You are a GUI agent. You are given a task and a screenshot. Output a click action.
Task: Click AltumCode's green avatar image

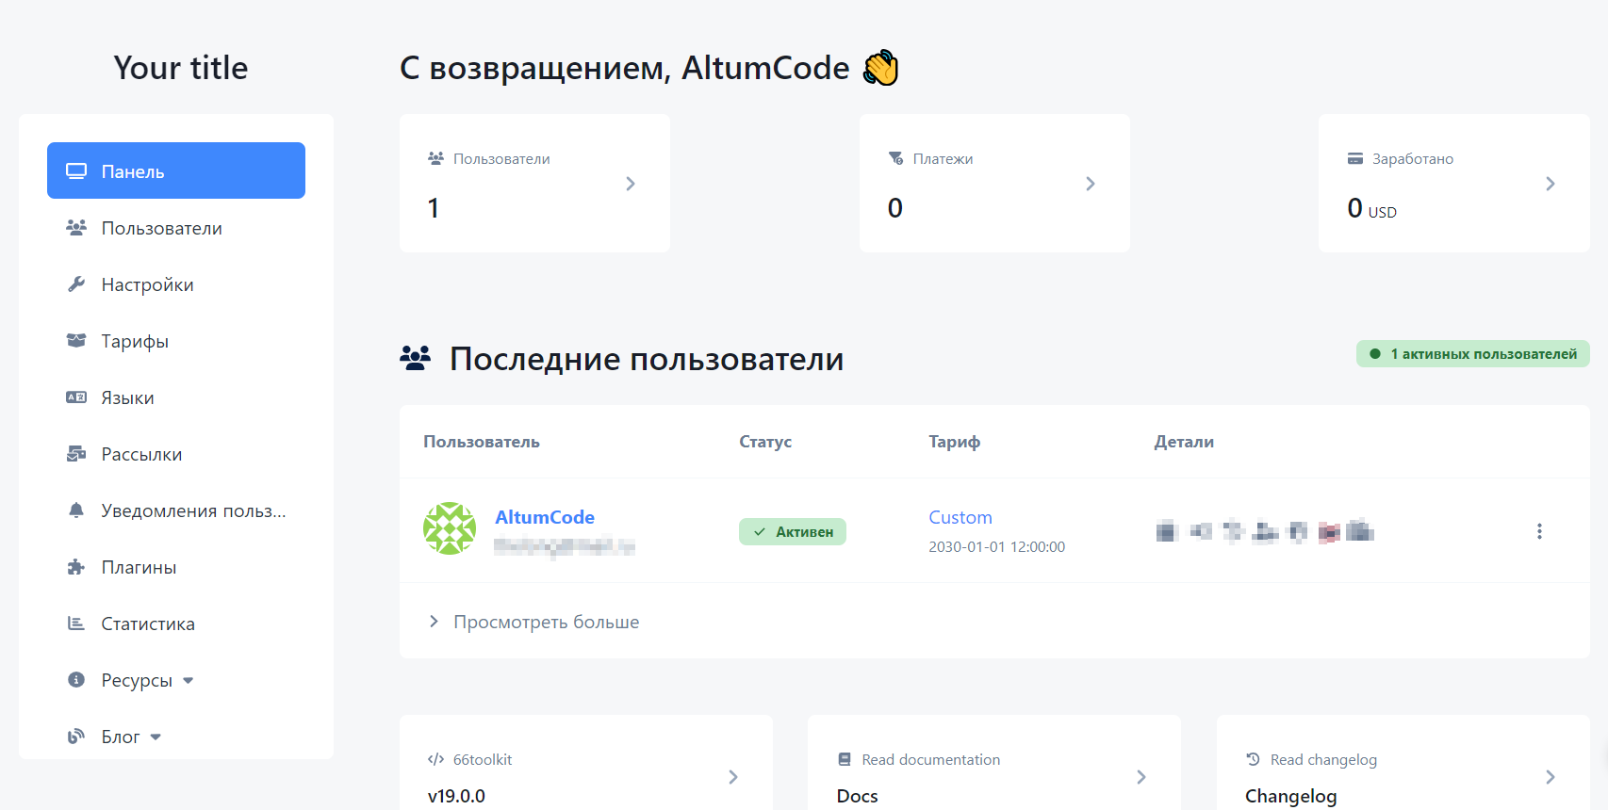pos(450,528)
